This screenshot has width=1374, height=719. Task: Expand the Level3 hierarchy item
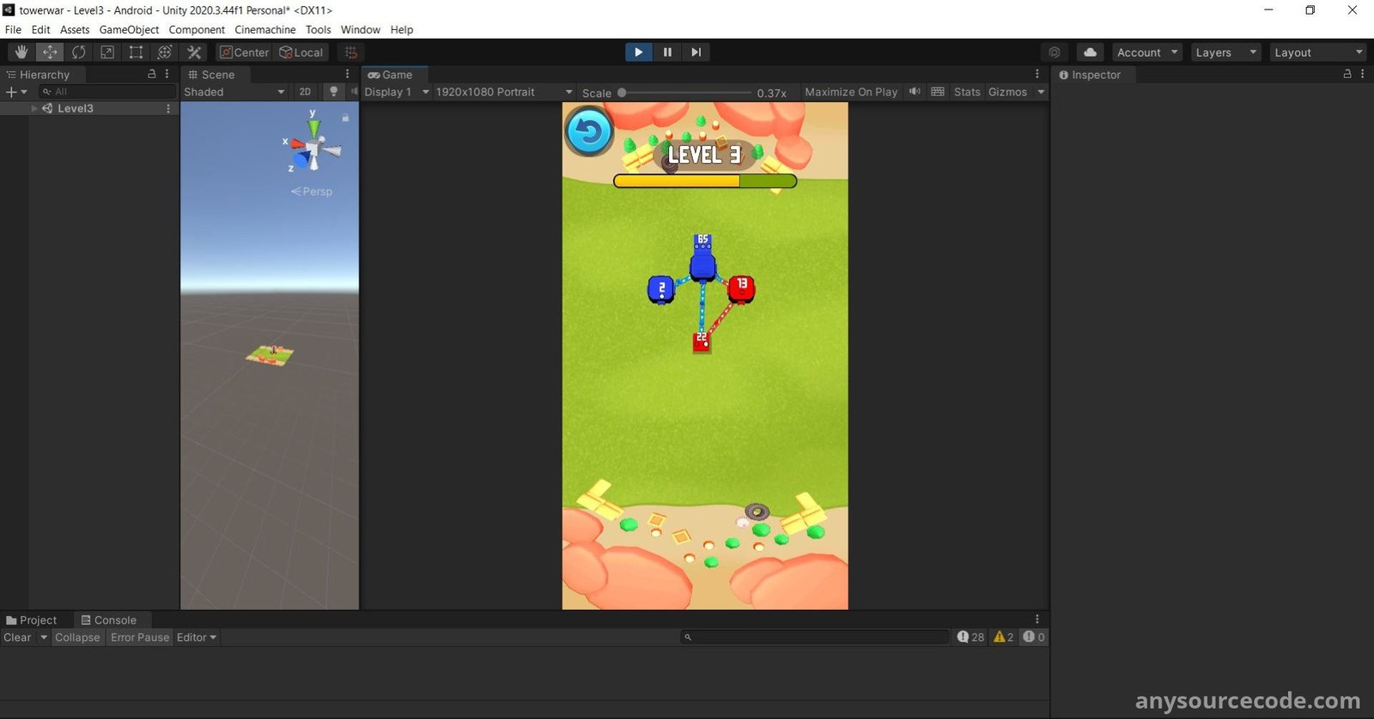pyautogui.click(x=34, y=109)
